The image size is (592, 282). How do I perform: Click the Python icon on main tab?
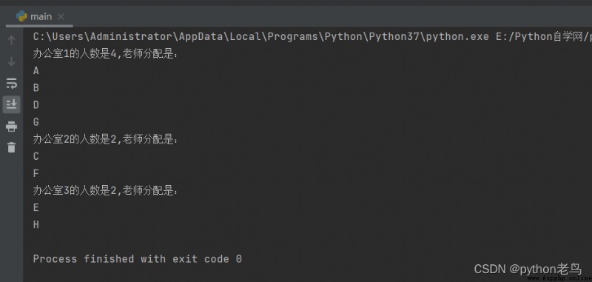click(x=21, y=16)
